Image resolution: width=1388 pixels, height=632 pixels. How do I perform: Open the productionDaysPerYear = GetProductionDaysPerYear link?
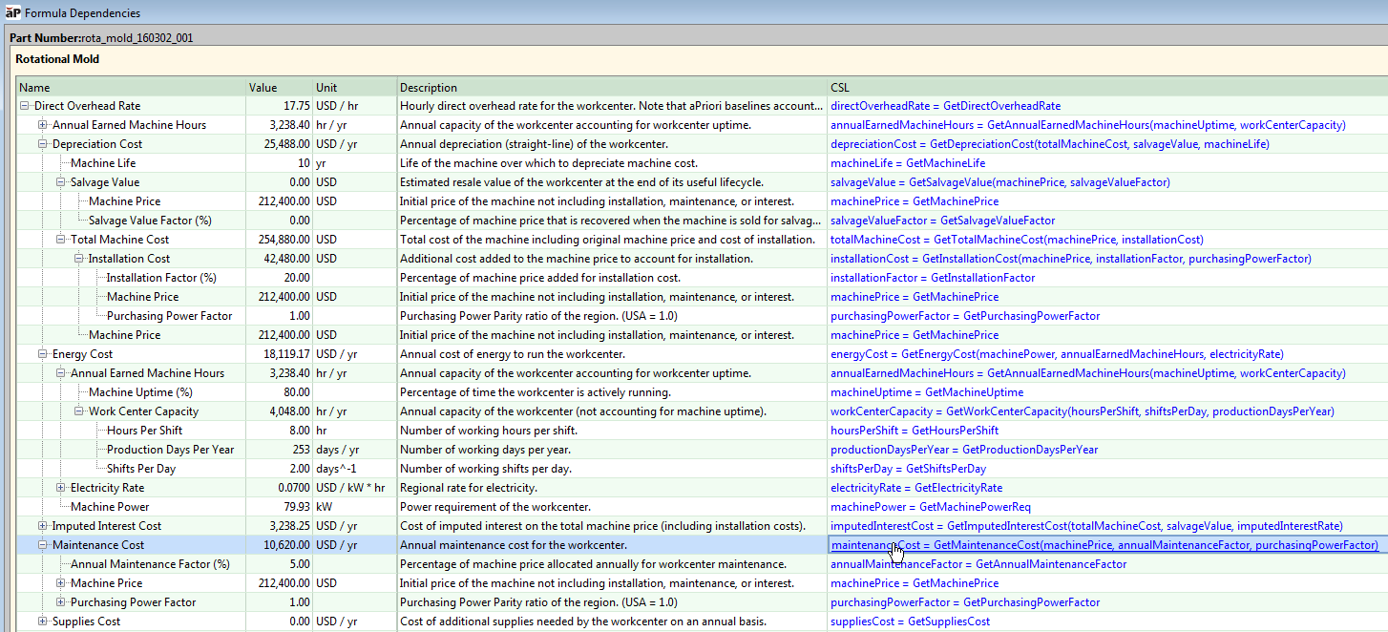pyautogui.click(x=964, y=450)
